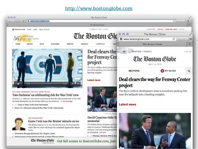Click The Boston Globe masthead in small window
The image size is (198, 149).
[155, 59]
